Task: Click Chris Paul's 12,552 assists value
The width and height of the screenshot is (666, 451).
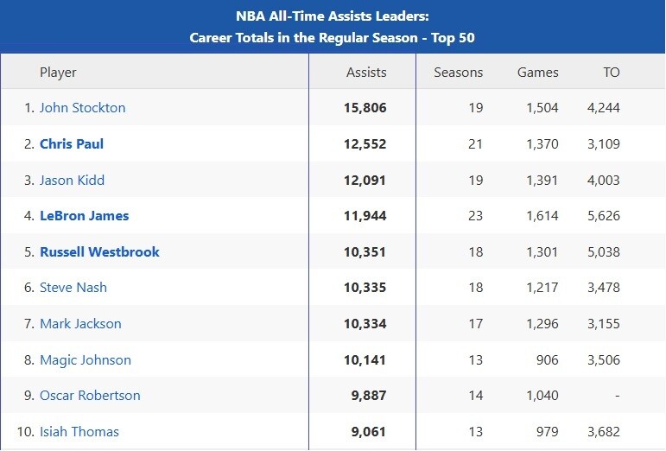Action: 365,144
